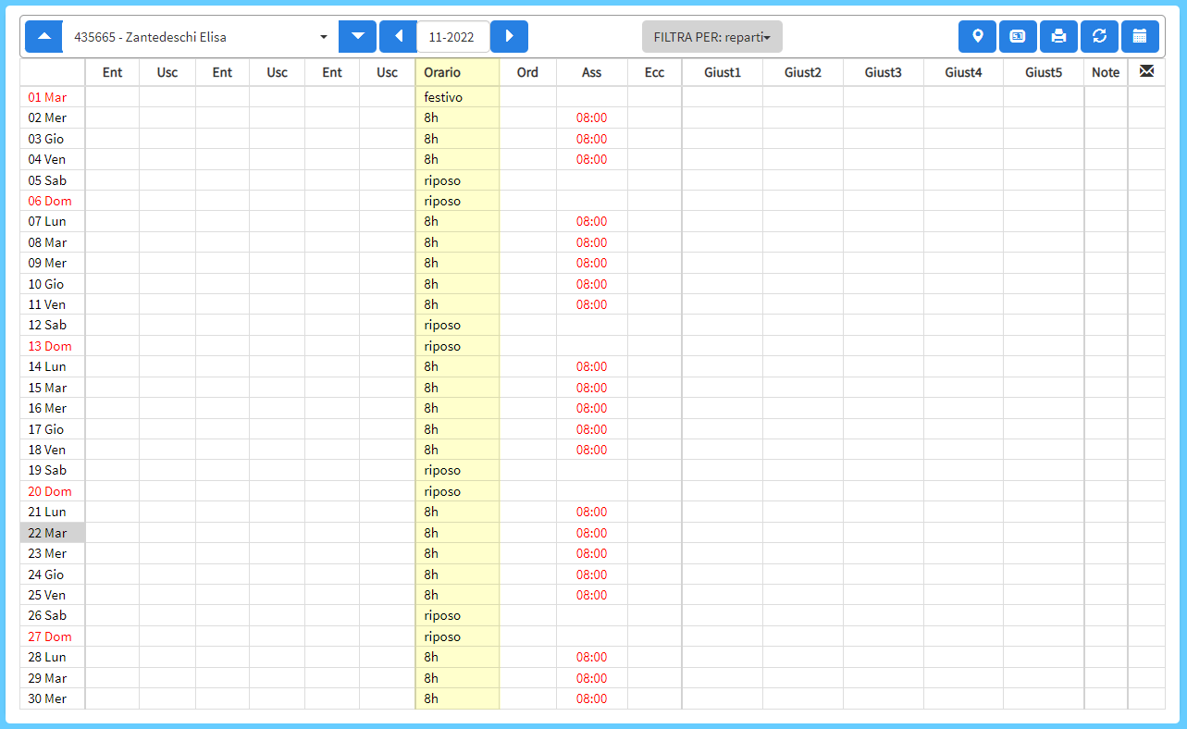Click the red 08:00 absence on 02 Mer
Screen dimensions: 1187x729
click(591, 117)
